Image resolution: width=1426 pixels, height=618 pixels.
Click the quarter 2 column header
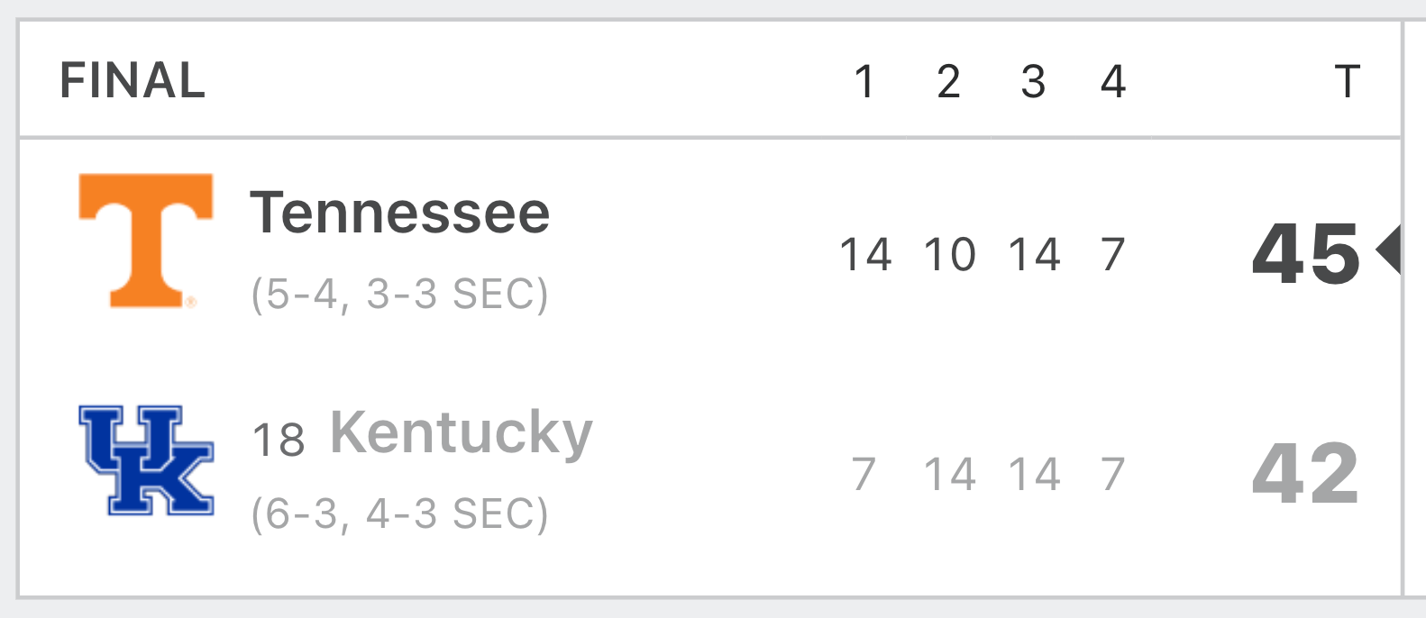tap(948, 82)
